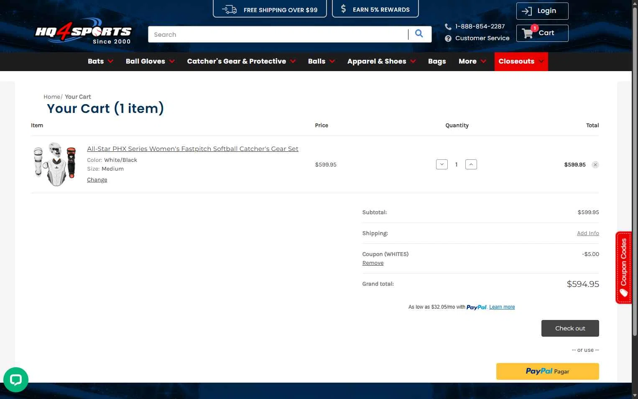Click the PayPal logo in financing text
The height and width of the screenshot is (399, 638).
[x=477, y=307]
